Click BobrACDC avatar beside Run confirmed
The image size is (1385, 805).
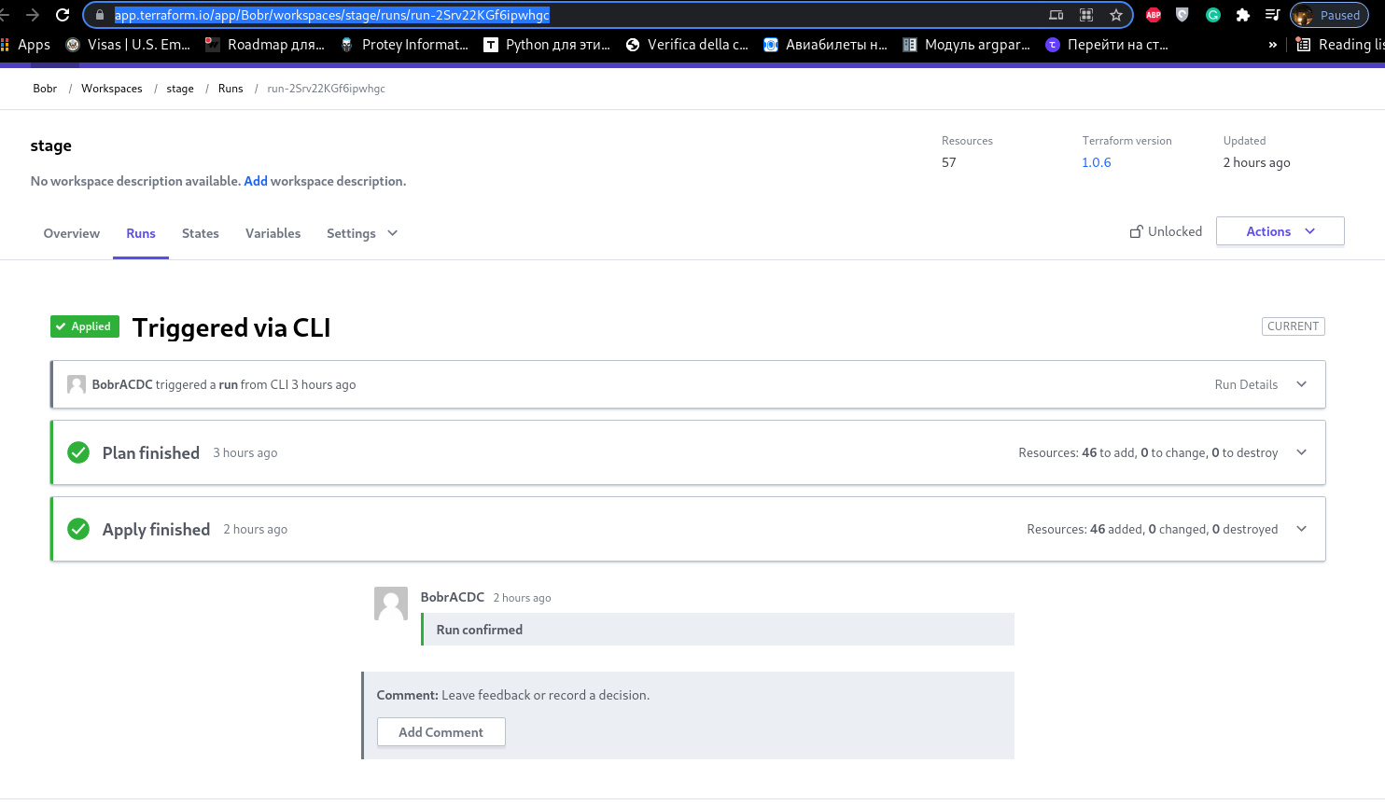(391, 604)
